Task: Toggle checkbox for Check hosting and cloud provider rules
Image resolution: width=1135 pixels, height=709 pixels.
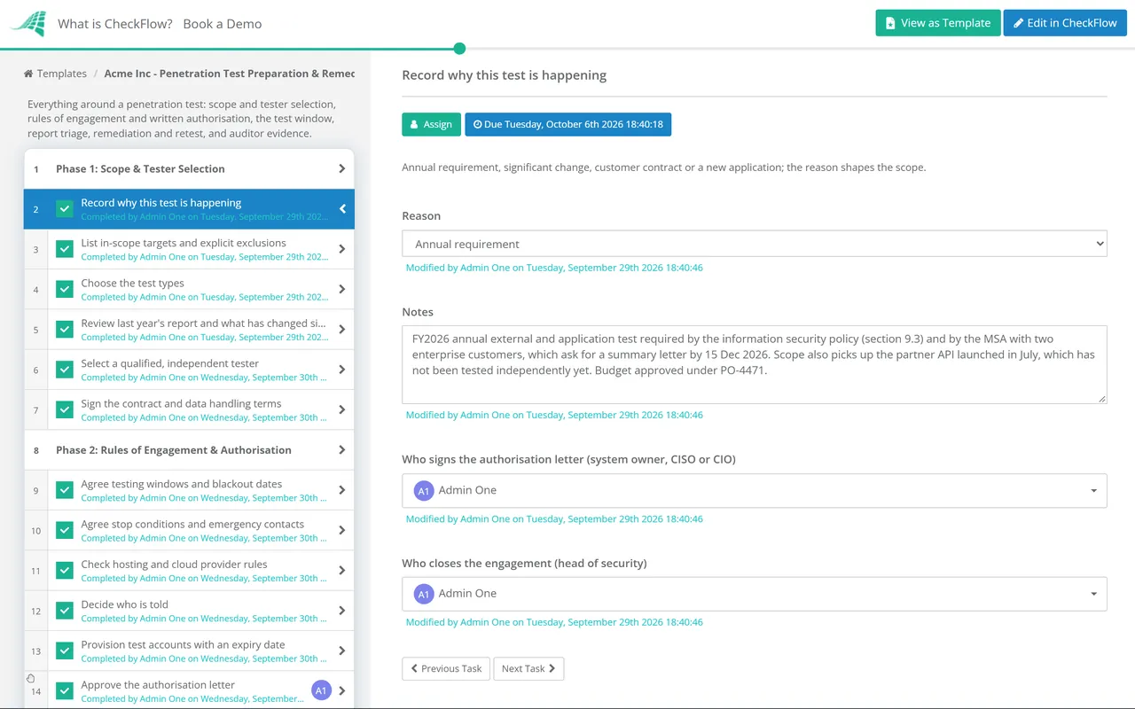Action: coord(65,571)
